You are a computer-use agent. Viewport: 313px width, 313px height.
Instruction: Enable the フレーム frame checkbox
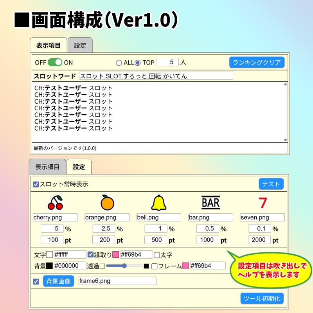[x=154, y=266]
